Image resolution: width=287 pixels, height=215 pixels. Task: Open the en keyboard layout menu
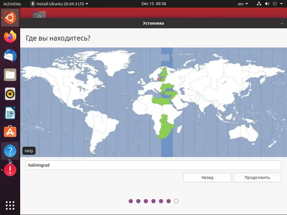pyautogui.click(x=243, y=4)
